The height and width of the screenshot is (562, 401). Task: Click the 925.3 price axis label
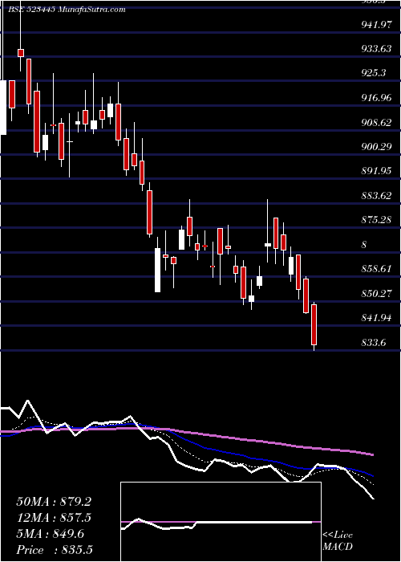point(374,74)
